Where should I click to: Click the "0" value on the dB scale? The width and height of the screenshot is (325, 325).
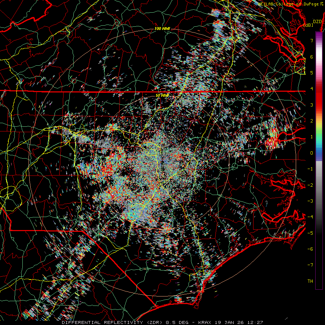312,153
